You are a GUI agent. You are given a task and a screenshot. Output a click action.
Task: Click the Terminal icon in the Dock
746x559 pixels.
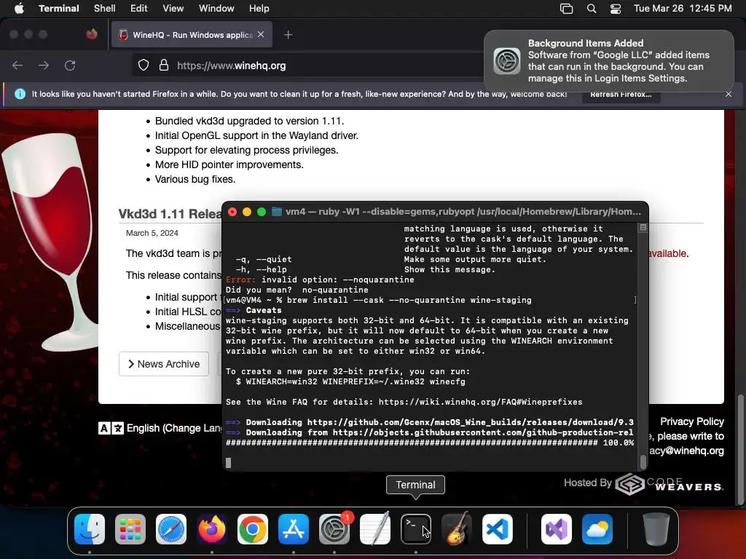tap(416, 529)
